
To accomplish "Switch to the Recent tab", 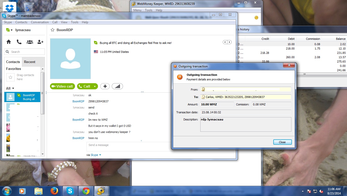I will click(30, 62).
